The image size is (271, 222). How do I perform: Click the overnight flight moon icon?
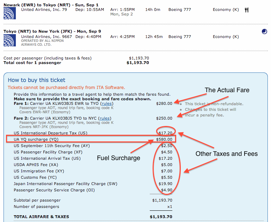(264, 32)
